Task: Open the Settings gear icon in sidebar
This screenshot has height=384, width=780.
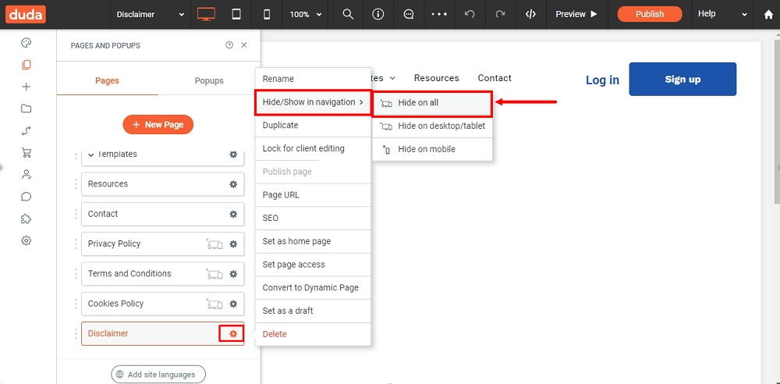Action: [27, 240]
